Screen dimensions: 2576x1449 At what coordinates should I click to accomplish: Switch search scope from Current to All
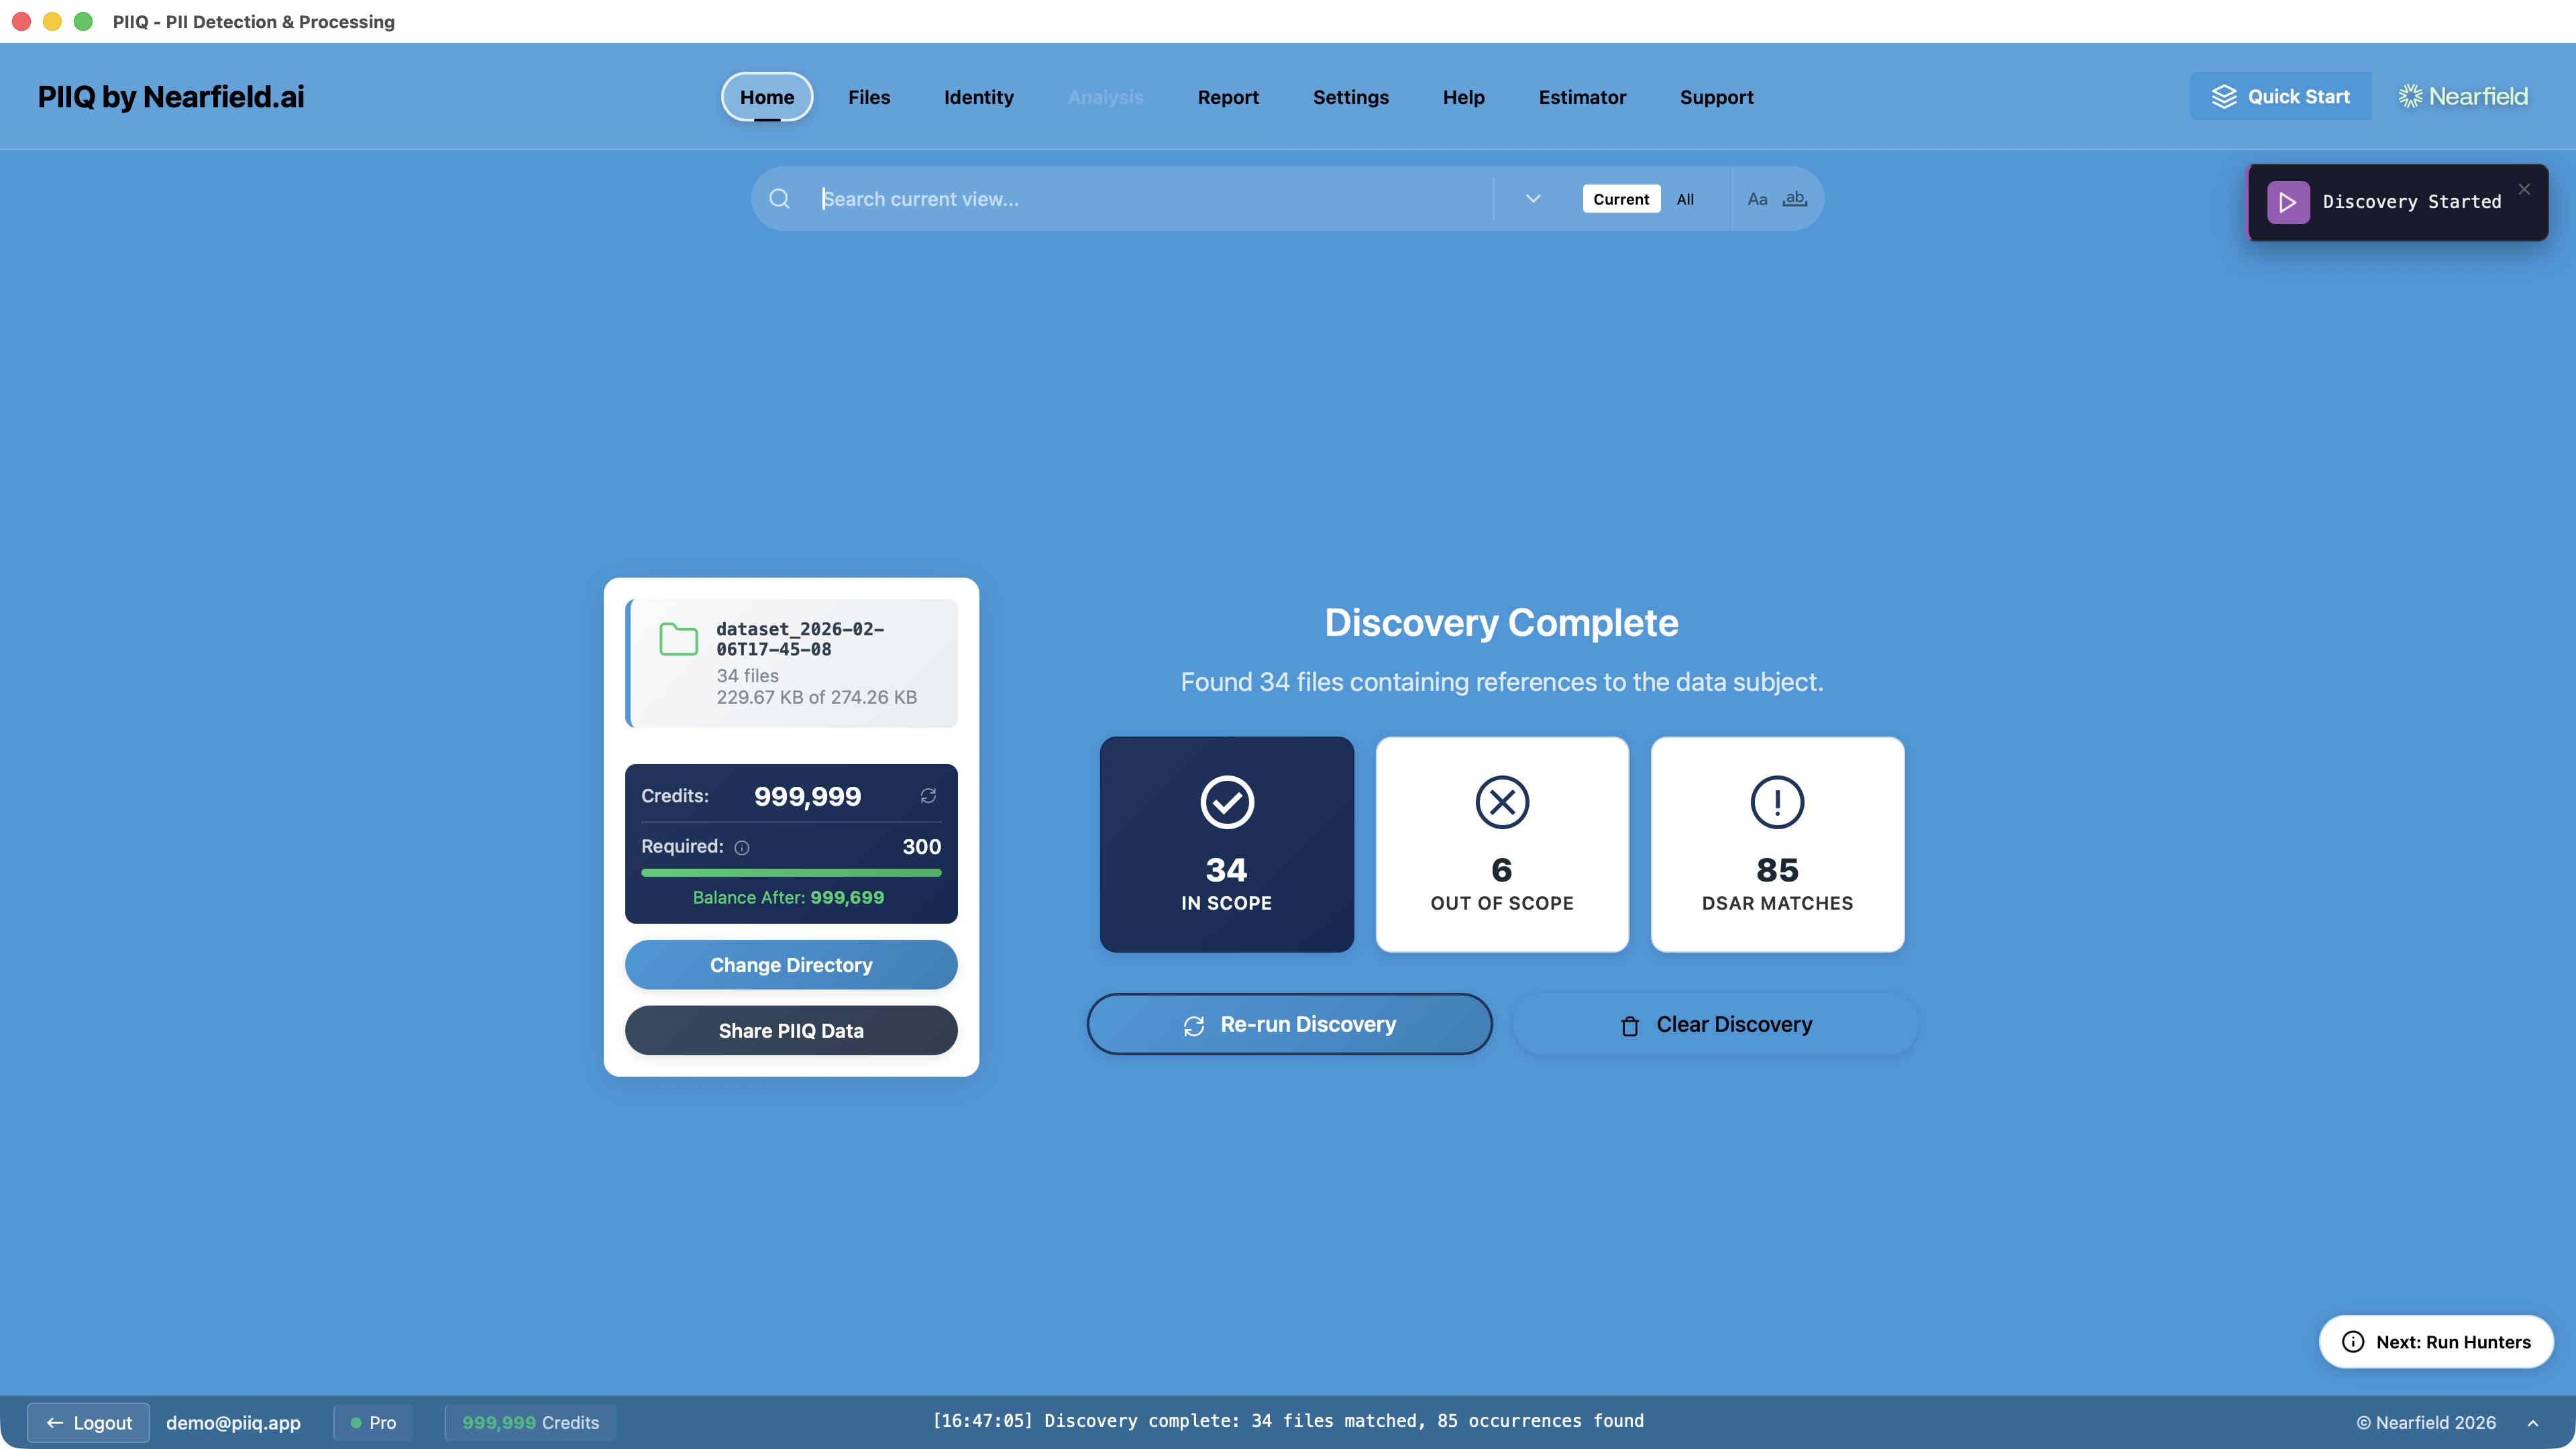click(1685, 198)
